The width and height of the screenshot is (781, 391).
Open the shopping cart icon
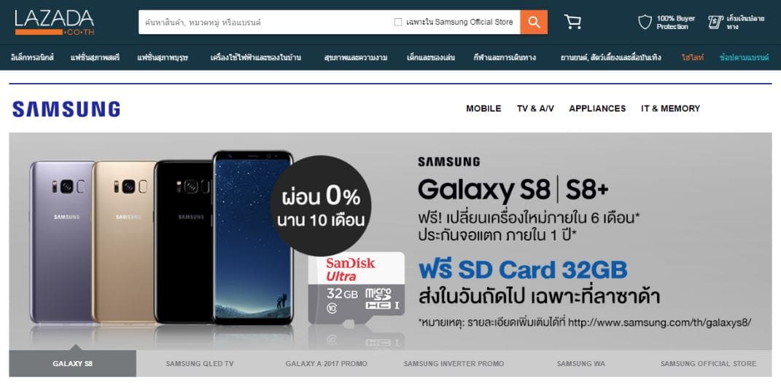(572, 22)
